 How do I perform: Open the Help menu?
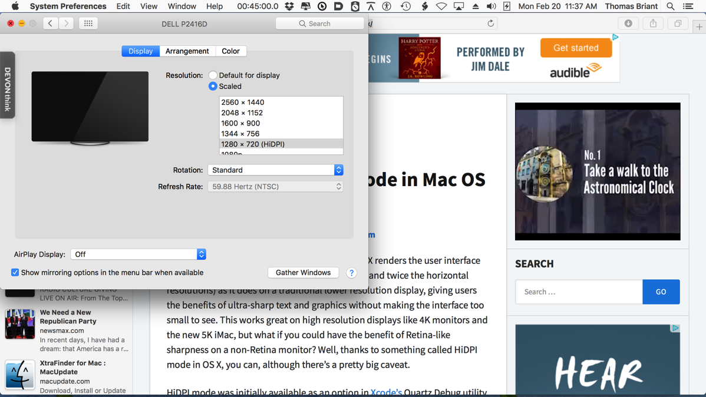click(215, 6)
